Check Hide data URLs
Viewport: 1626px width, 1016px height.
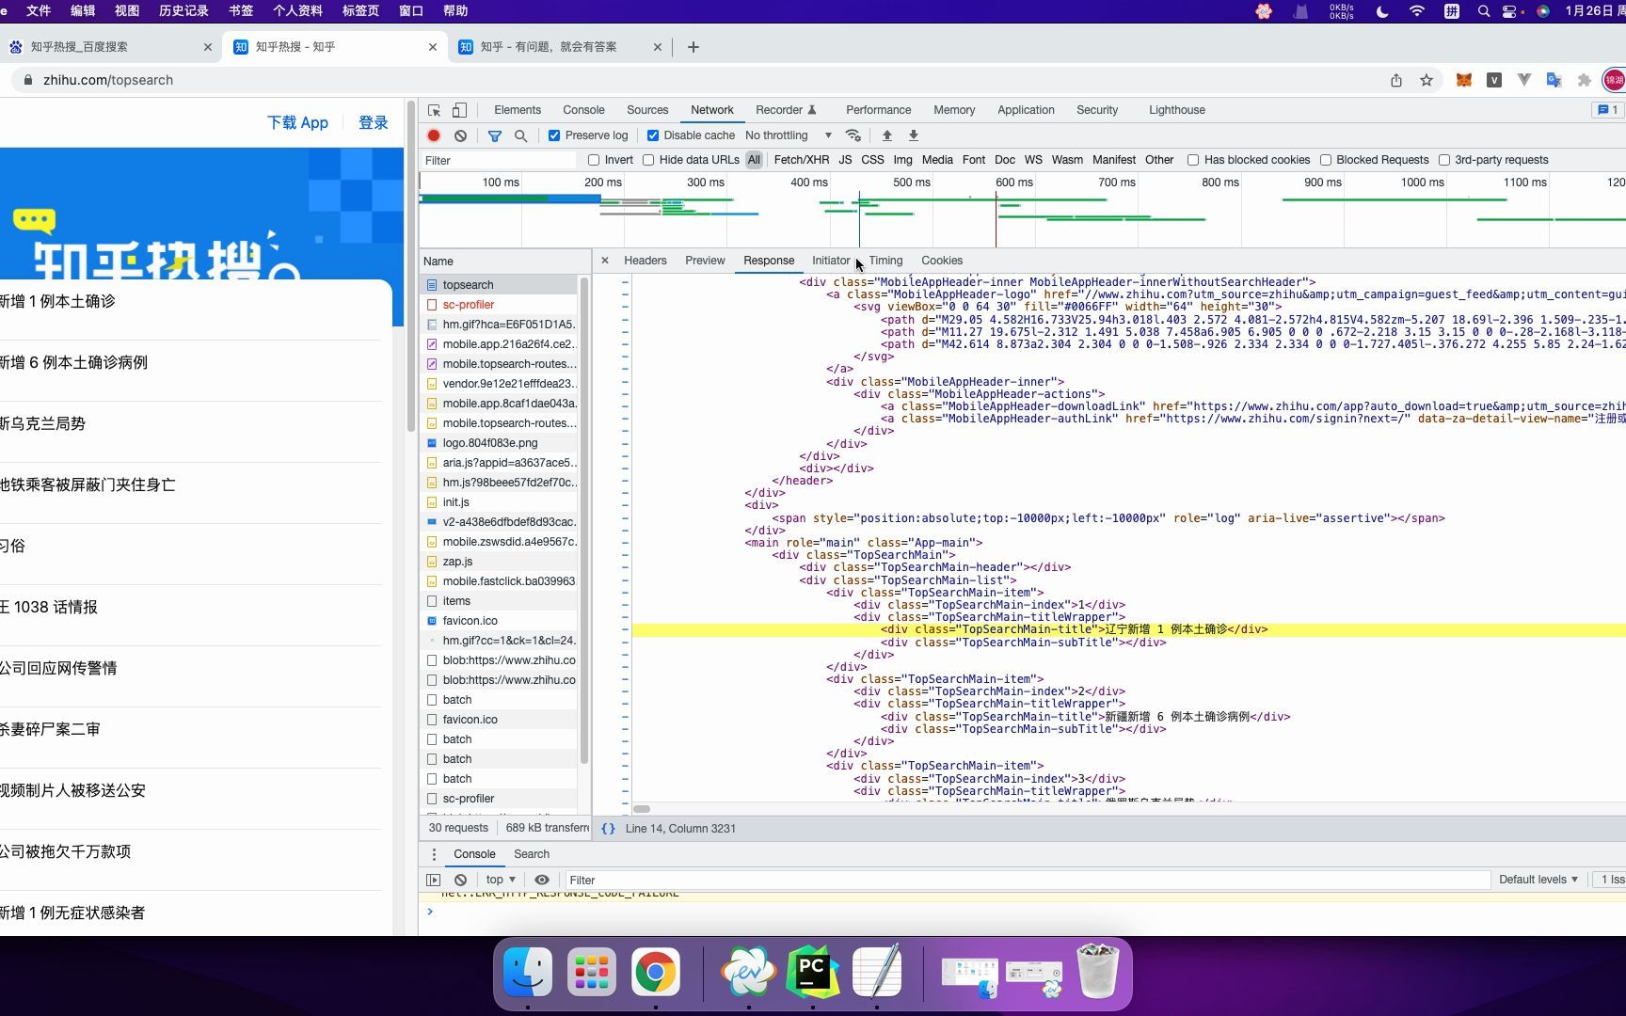coord(648,160)
